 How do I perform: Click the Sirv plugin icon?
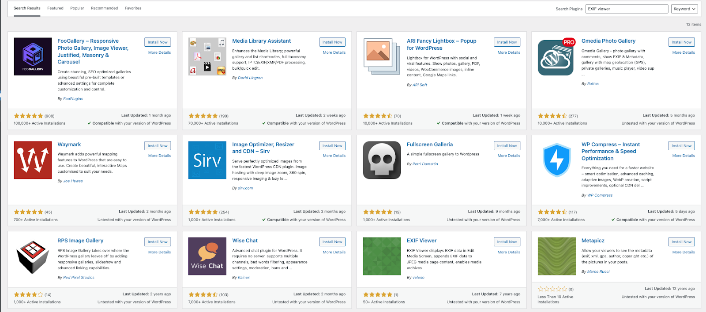(x=207, y=160)
